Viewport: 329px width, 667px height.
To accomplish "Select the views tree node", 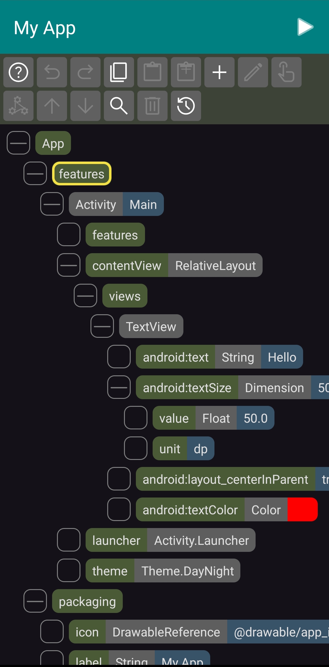I will pos(125,296).
